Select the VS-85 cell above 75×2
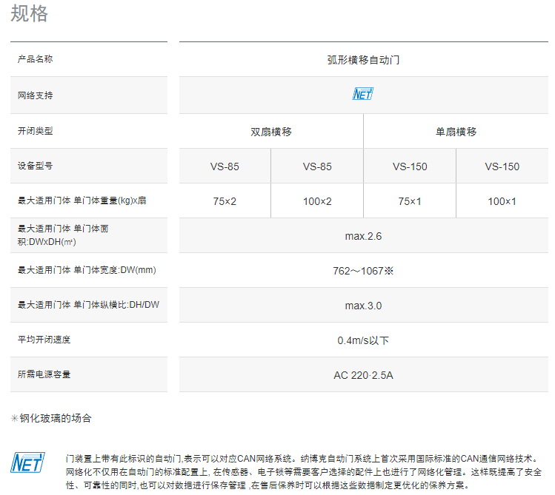Viewport: 555px width, 495px height. (225, 166)
